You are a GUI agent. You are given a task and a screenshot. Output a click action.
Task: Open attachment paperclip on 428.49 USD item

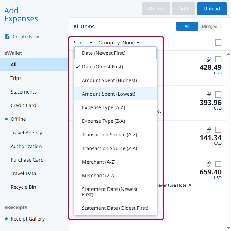[208, 59]
